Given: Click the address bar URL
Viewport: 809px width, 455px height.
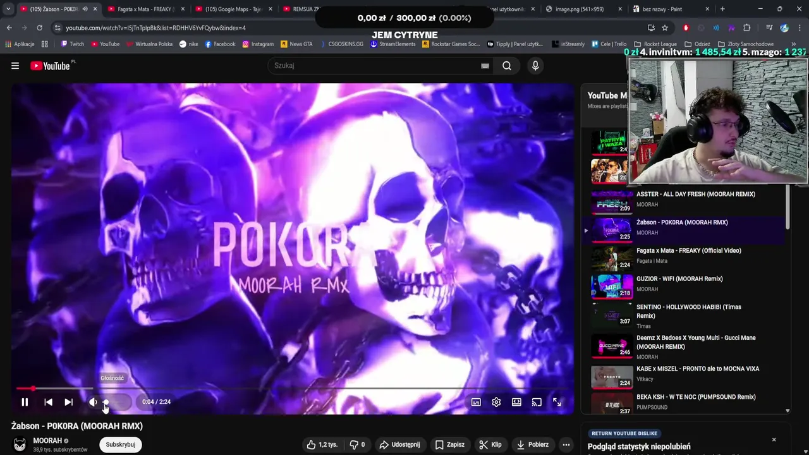Looking at the screenshot, I should [155, 28].
